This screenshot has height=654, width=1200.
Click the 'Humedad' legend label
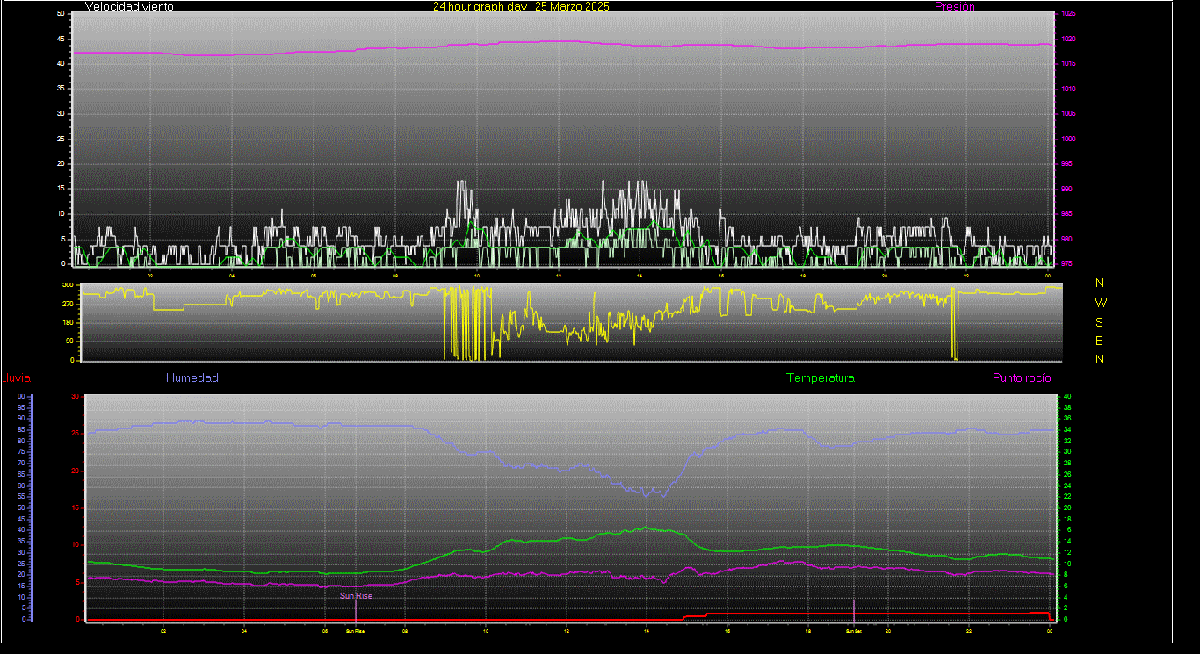(x=192, y=377)
